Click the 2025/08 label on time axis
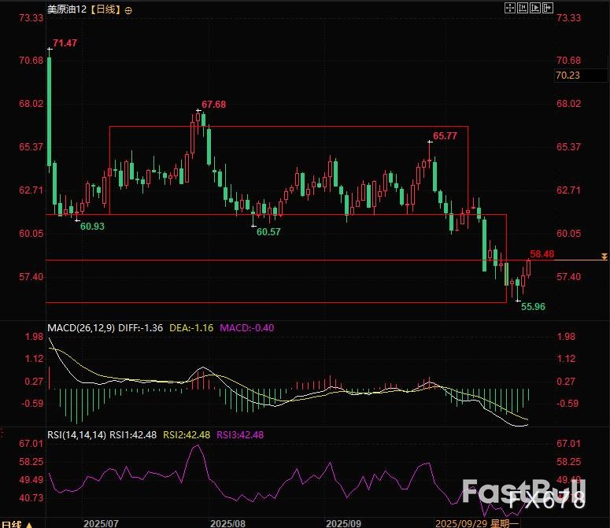 tap(227, 522)
